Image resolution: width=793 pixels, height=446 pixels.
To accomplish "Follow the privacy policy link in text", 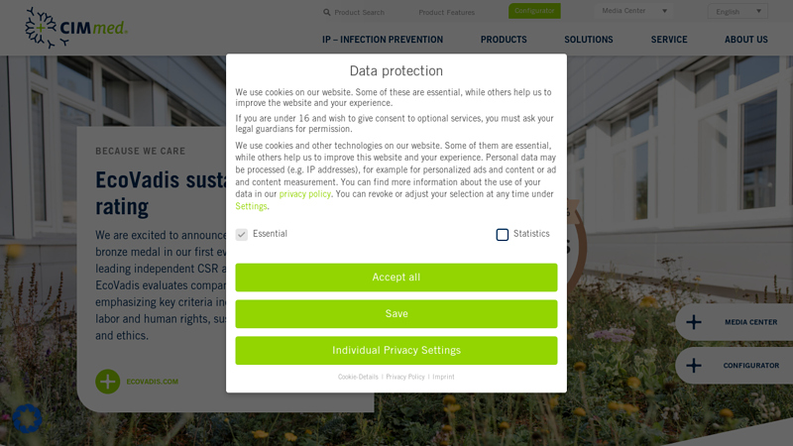I will (305, 193).
